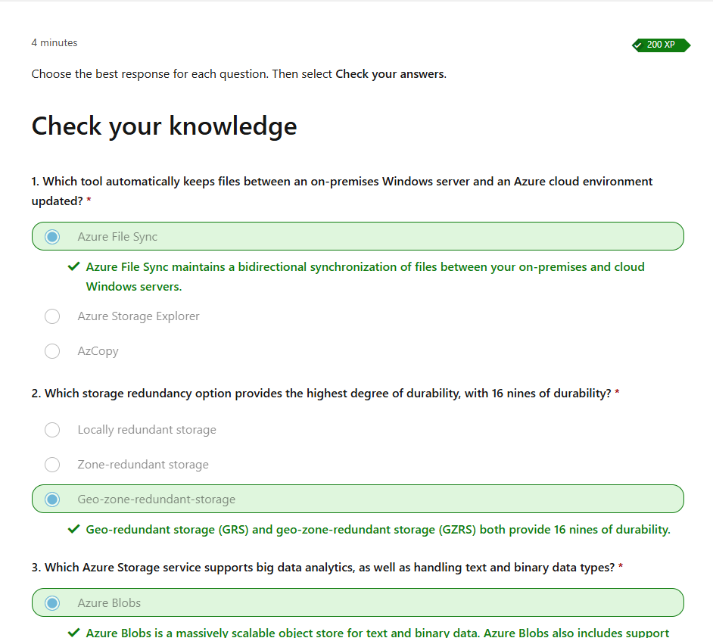713x638 pixels.
Task: Select the Azure File Sync radio button
Action: pos(52,236)
